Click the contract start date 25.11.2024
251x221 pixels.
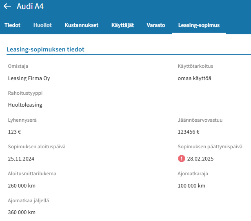click(x=21, y=158)
